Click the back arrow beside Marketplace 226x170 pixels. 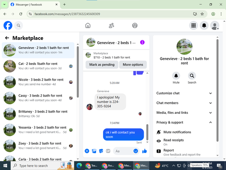click(x=7, y=38)
